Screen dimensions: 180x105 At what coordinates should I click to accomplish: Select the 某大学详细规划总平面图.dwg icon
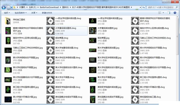tap(135, 51)
